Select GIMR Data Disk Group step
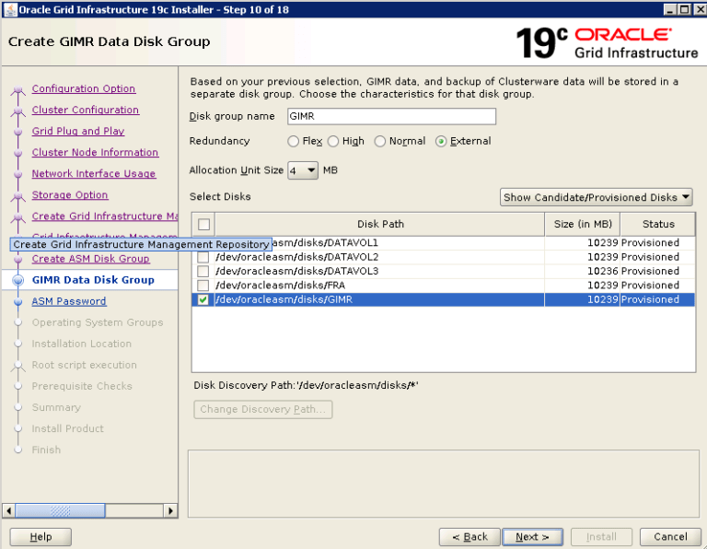 click(x=93, y=280)
